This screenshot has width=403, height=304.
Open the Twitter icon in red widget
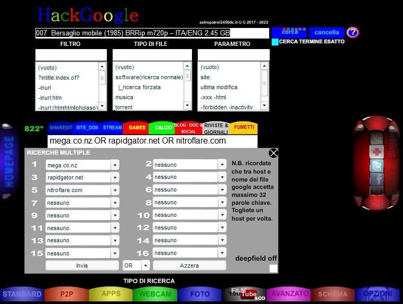(377, 166)
